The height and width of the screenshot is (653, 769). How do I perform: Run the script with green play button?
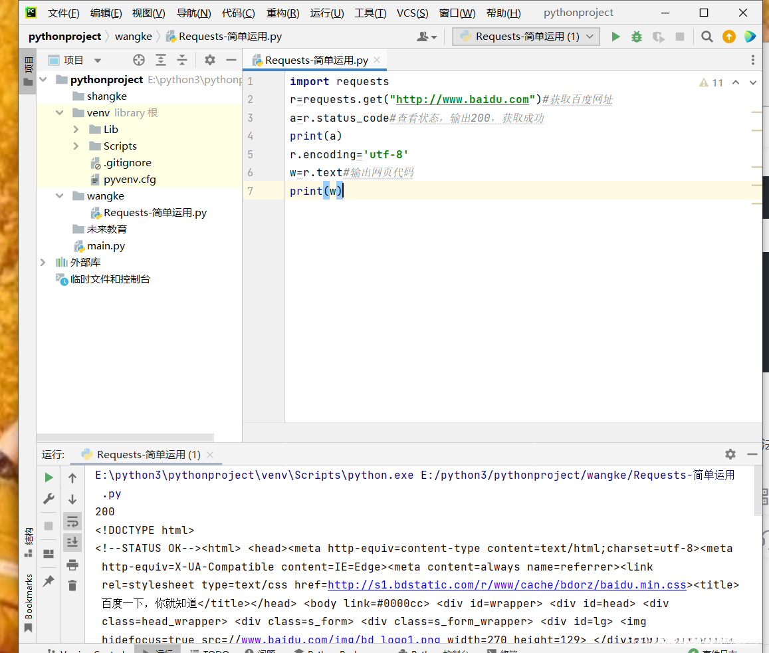[x=615, y=37]
